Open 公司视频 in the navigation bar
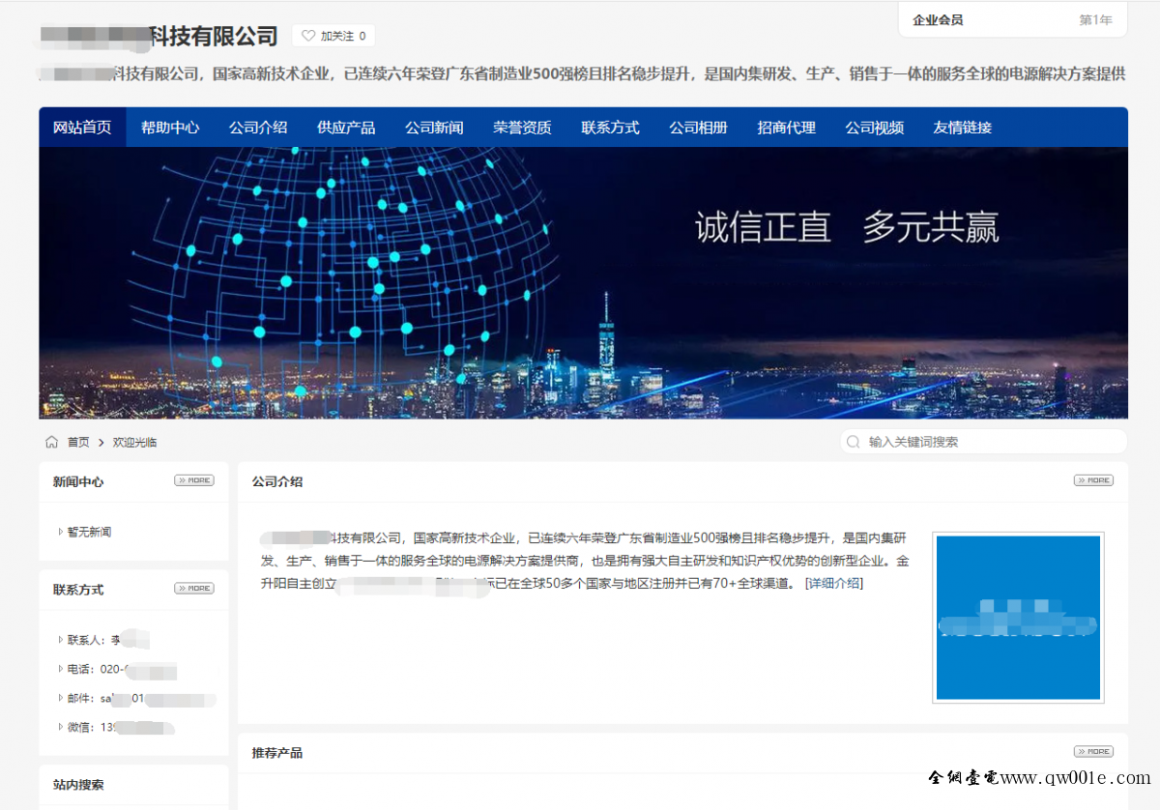The image size is (1160, 810). pos(874,128)
